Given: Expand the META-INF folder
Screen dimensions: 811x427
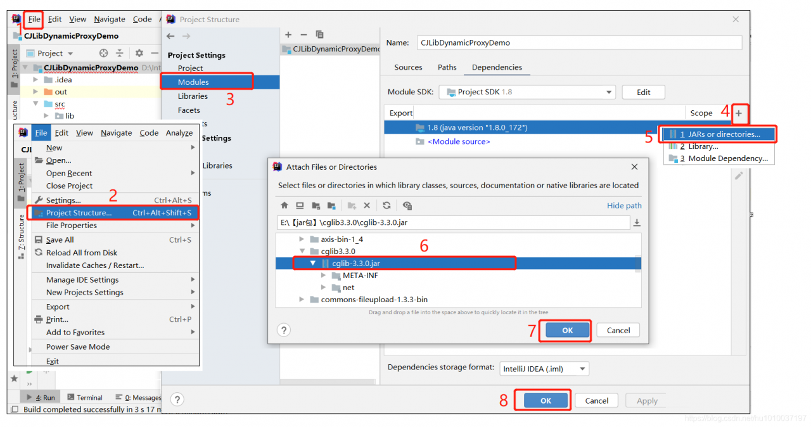Looking at the screenshot, I should click(323, 276).
